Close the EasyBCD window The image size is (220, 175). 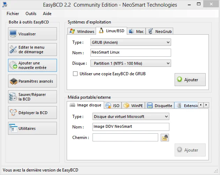tap(211, 4)
